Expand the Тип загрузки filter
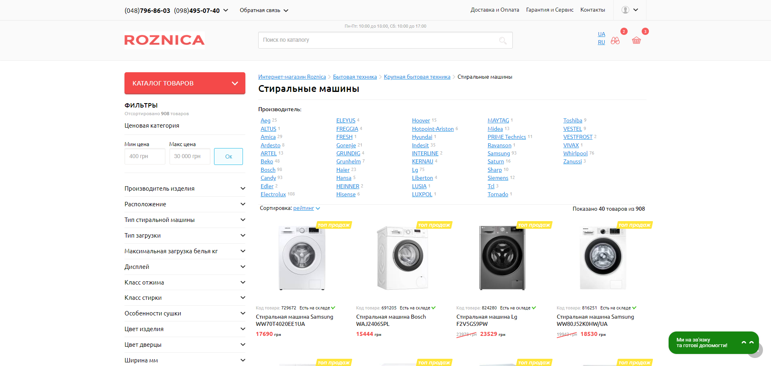The width and height of the screenshot is (771, 366). pyautogui.click(x=185, y=236)
